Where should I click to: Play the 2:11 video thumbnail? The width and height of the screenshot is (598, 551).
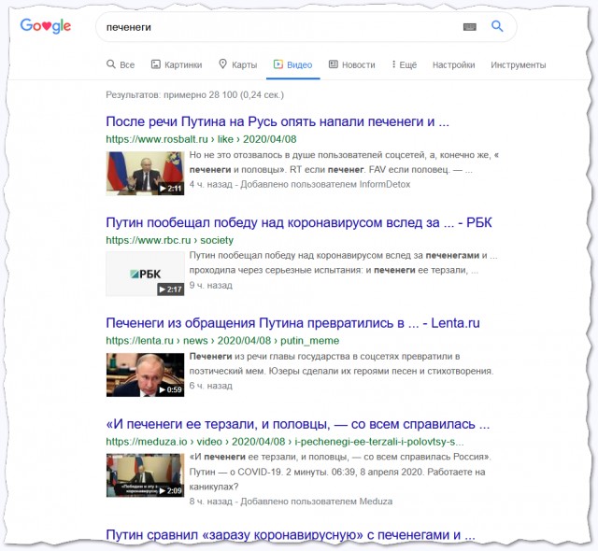[145, 174]
